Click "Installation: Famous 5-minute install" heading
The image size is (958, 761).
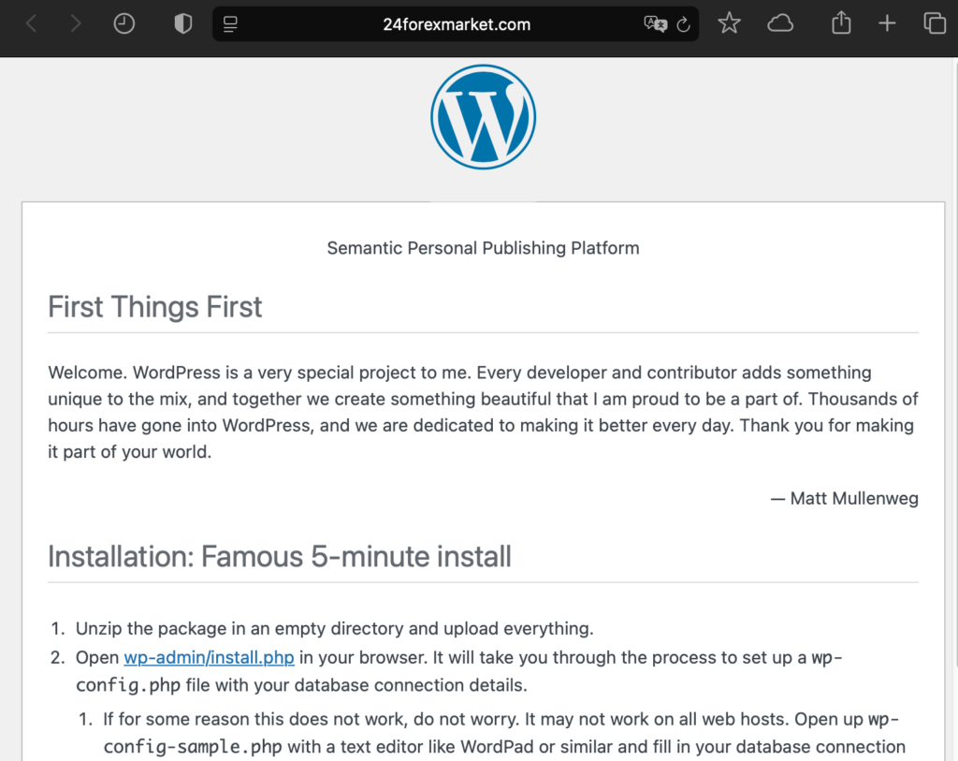point(280,557)
